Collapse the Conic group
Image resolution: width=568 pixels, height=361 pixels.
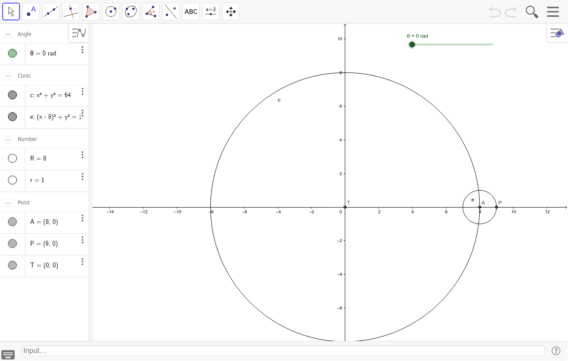click(x=8, y=76)
